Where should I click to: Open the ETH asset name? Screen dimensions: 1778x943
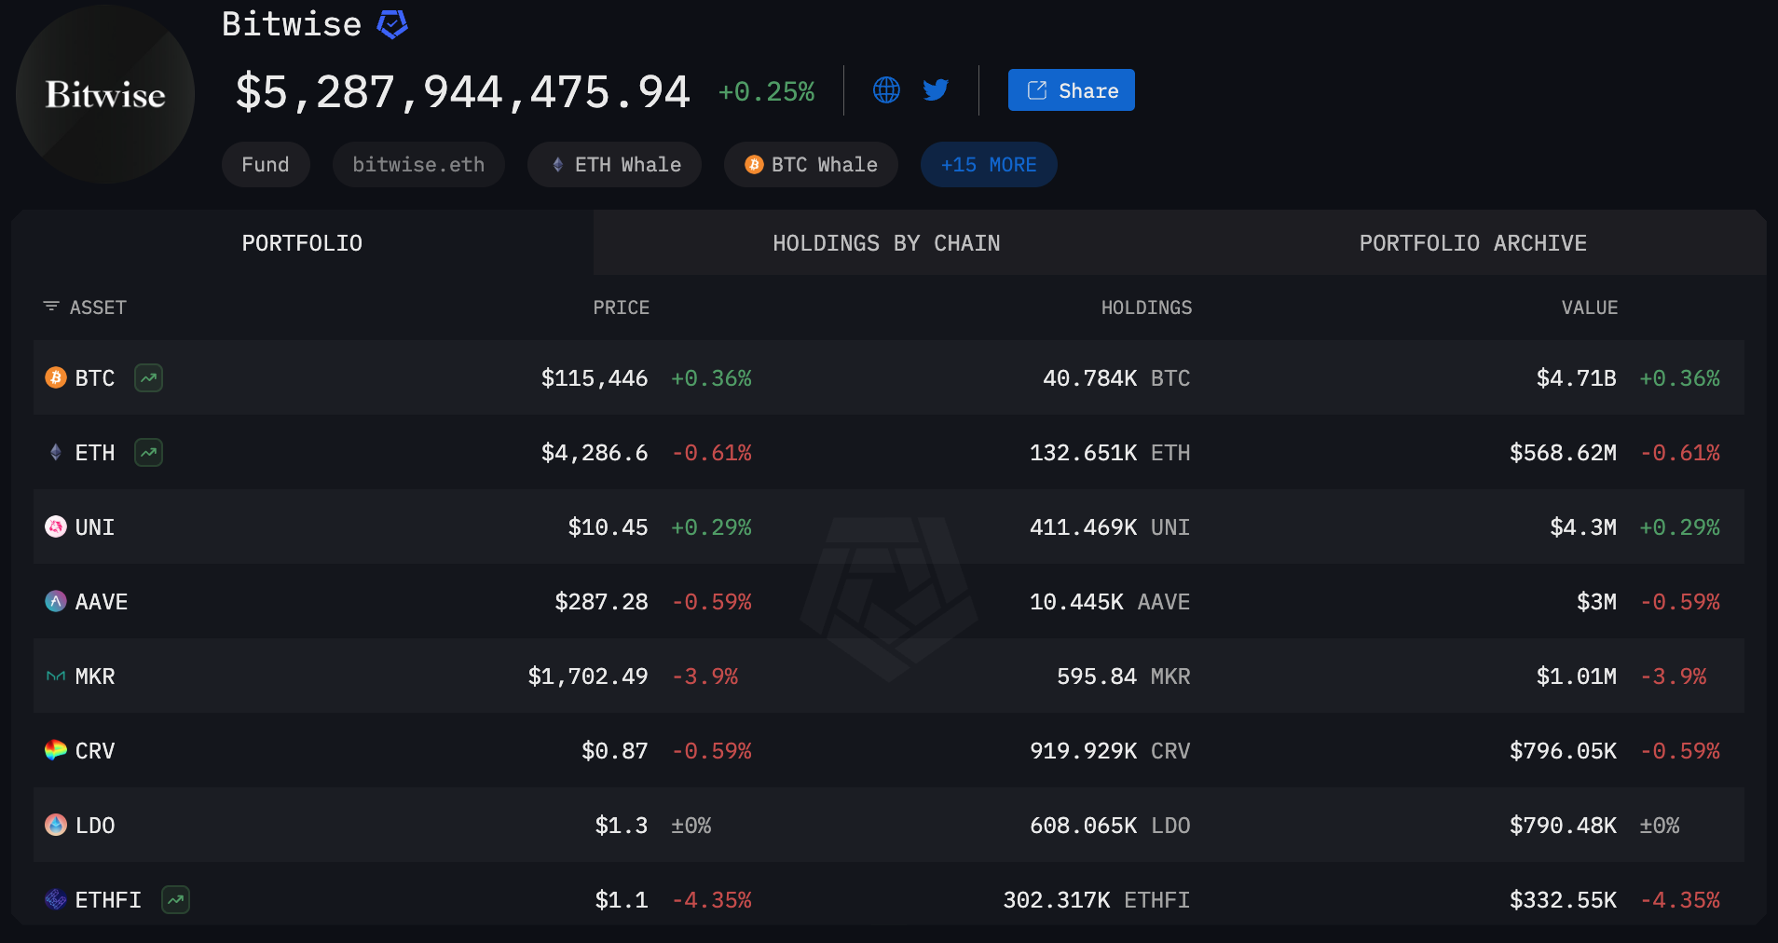point(95,453)
